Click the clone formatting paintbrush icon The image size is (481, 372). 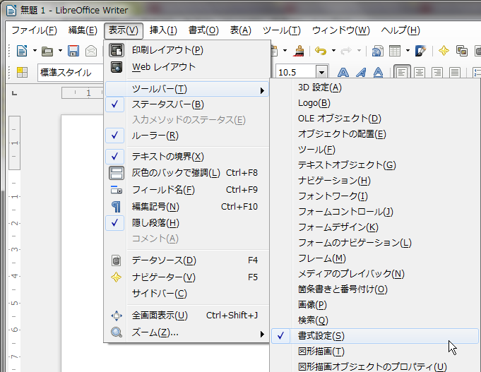(x=298, y=51)
